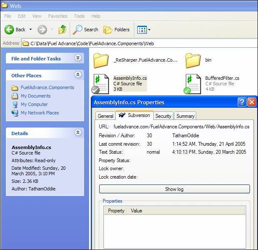Switch to the Security tab
This screenshot has width=258, height=250.
[163, 116]
